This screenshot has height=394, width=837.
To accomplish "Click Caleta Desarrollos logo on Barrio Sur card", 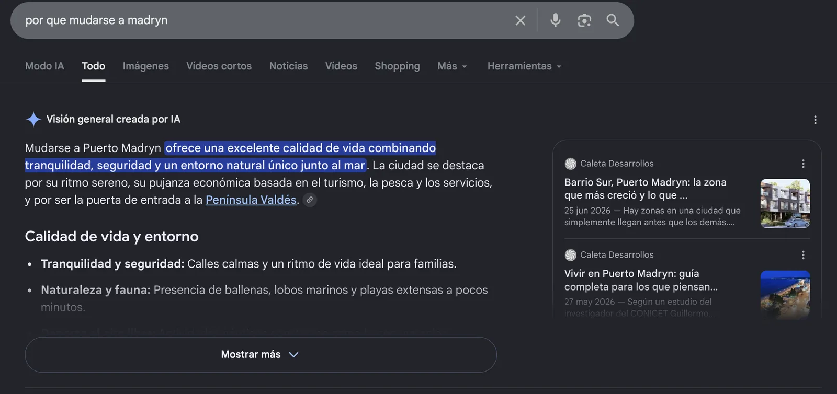I will 570,164.
